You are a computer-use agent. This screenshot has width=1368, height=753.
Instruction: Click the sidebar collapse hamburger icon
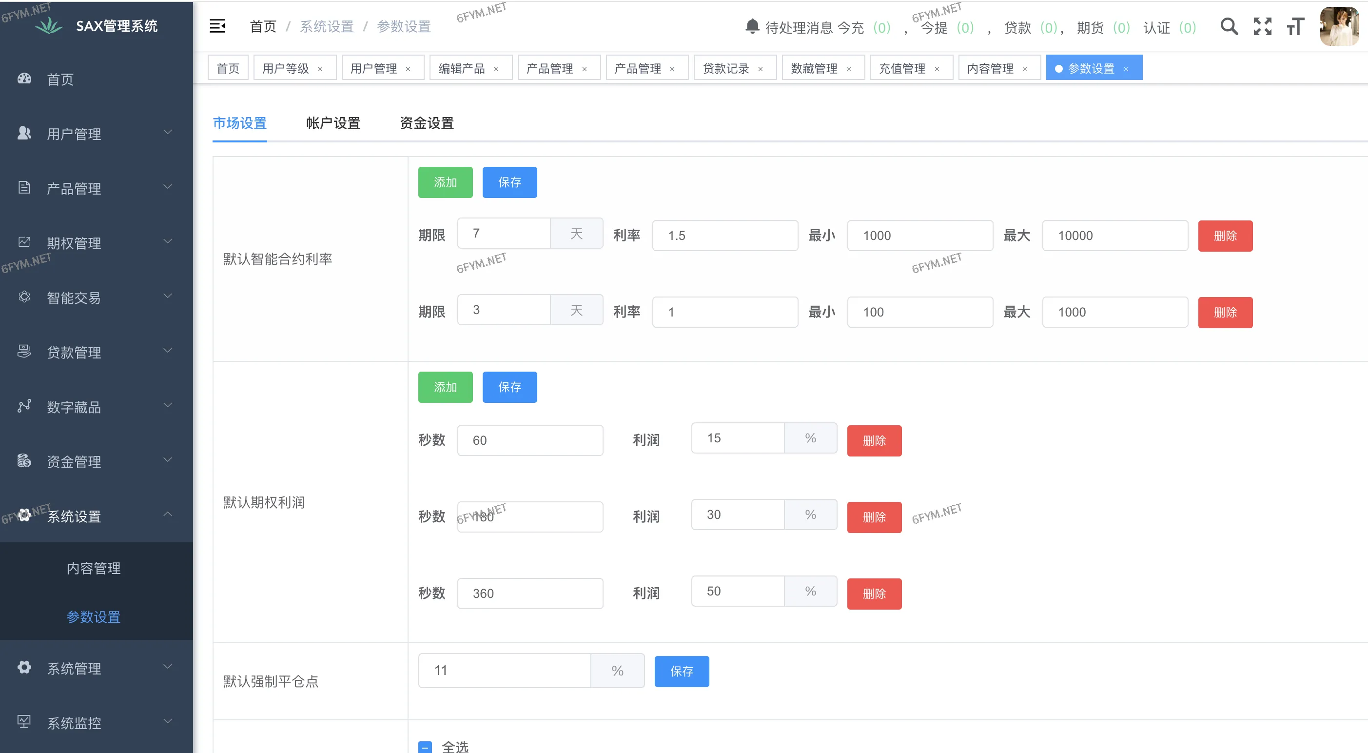point(217,25)
